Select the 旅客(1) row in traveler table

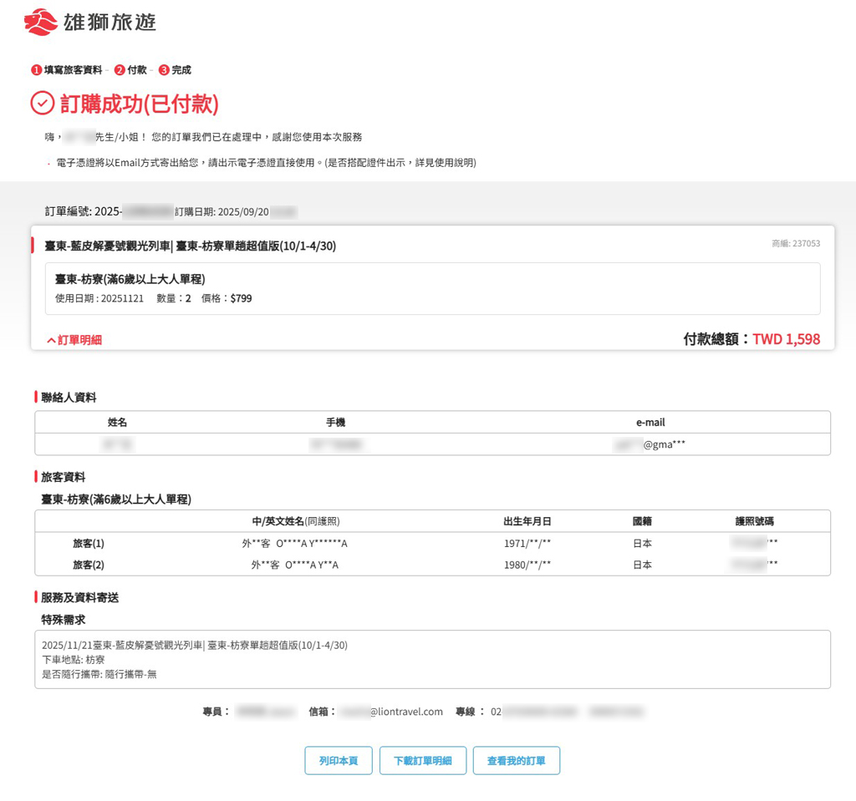pos(432,543)
